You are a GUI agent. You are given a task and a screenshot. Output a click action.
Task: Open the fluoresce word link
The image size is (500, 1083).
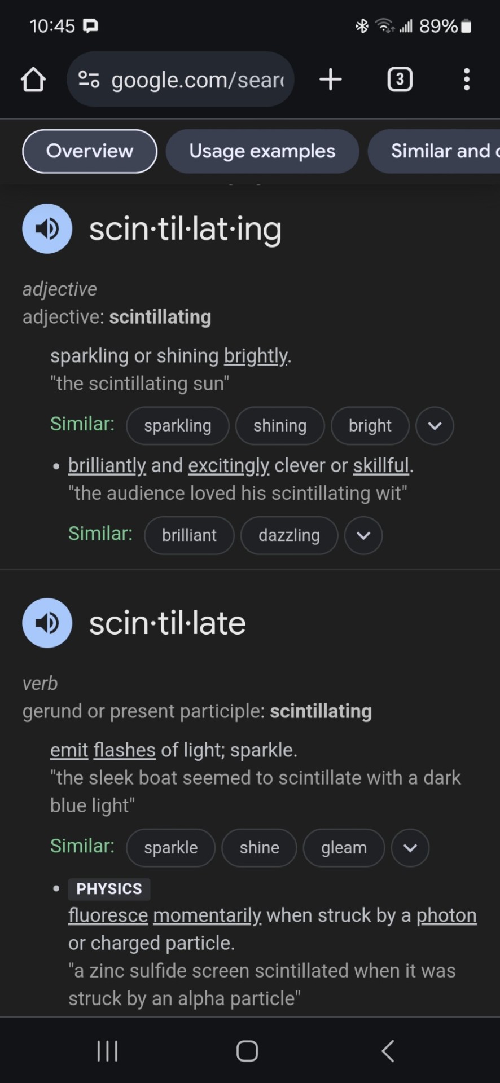coord(108,915)
